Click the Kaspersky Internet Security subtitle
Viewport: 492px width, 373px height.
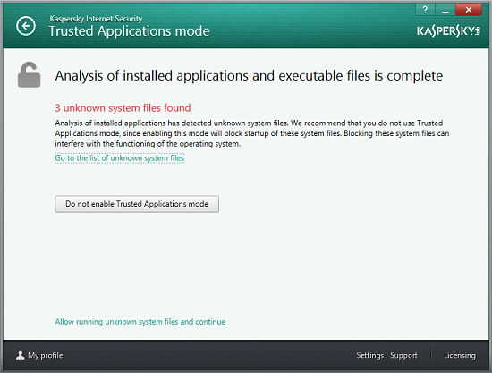coord(96,19)
